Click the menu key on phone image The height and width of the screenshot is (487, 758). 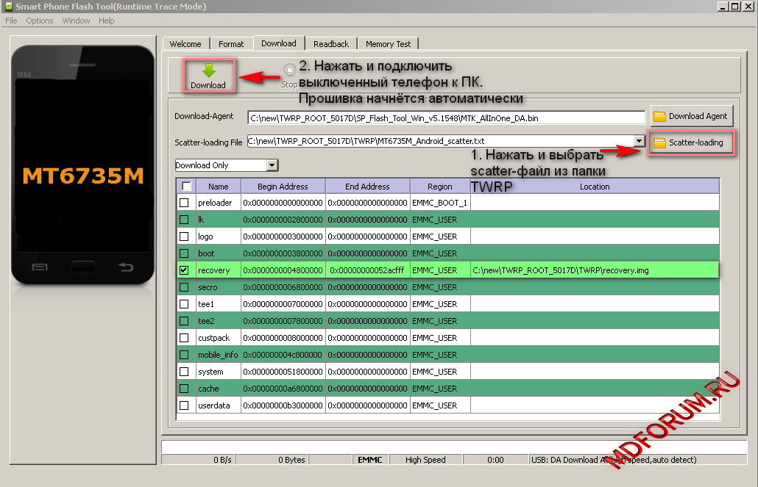pos(40,266)
